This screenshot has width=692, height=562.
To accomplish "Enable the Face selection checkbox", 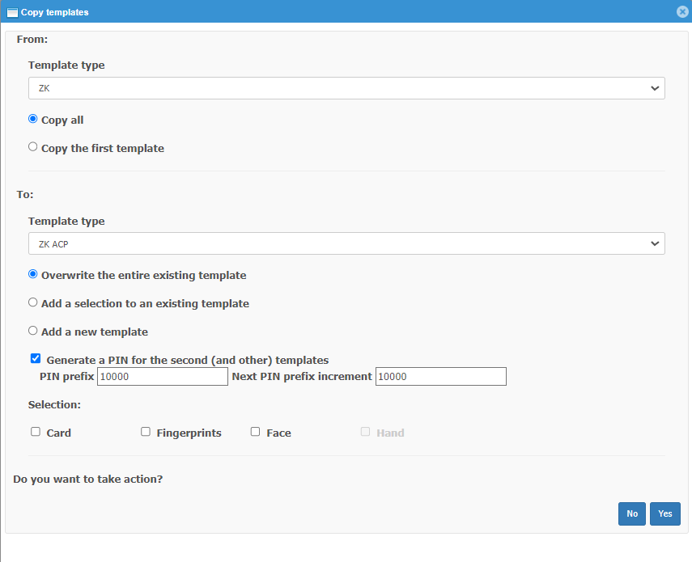I will pyautogui.click(x=255, y=432).
